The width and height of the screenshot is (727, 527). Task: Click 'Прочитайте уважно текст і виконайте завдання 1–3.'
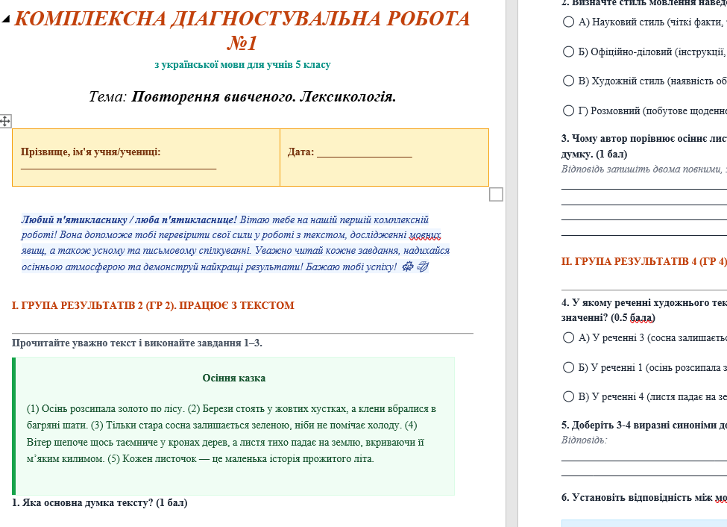[137, 343]
